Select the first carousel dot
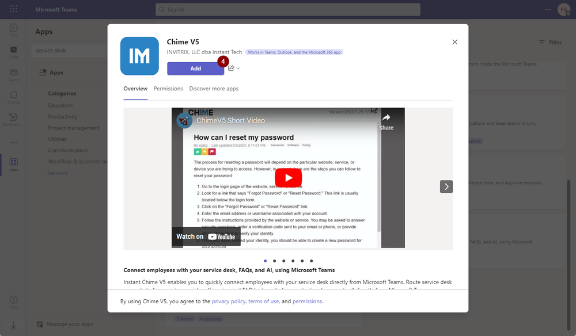576x336 pixels. pos(265,261)
